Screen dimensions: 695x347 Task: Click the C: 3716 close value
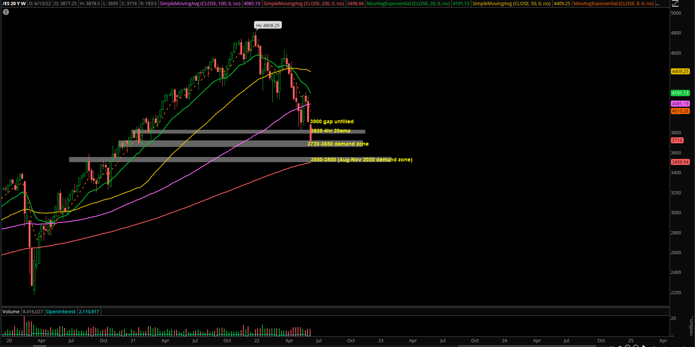tap(129, 4)
